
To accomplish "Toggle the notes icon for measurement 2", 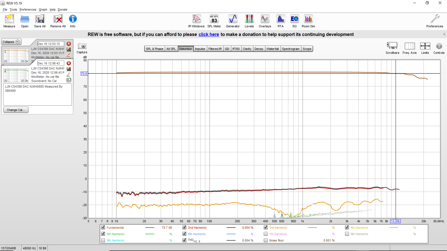I will (69, 80).
